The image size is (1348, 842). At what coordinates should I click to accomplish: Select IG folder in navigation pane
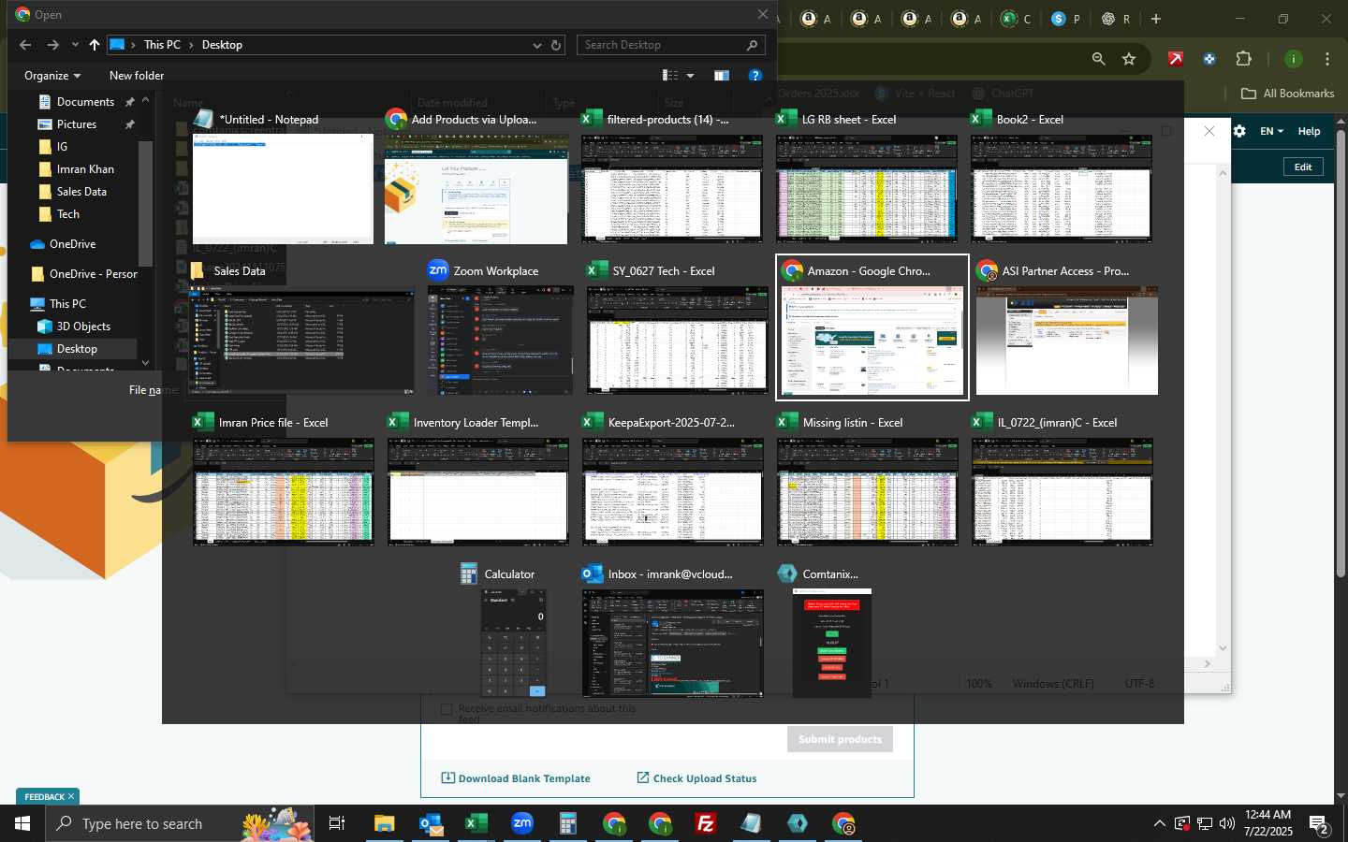pyautogui.click(x=62, y=147)
